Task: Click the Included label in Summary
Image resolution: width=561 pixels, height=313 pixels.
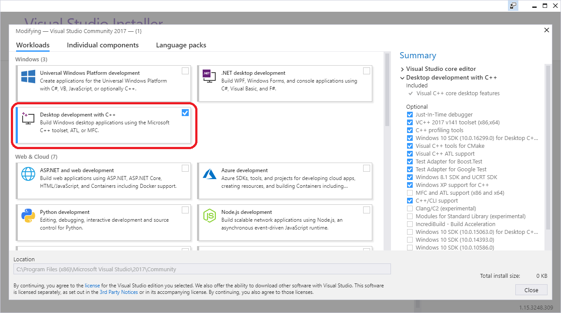Action: point(417,86)
